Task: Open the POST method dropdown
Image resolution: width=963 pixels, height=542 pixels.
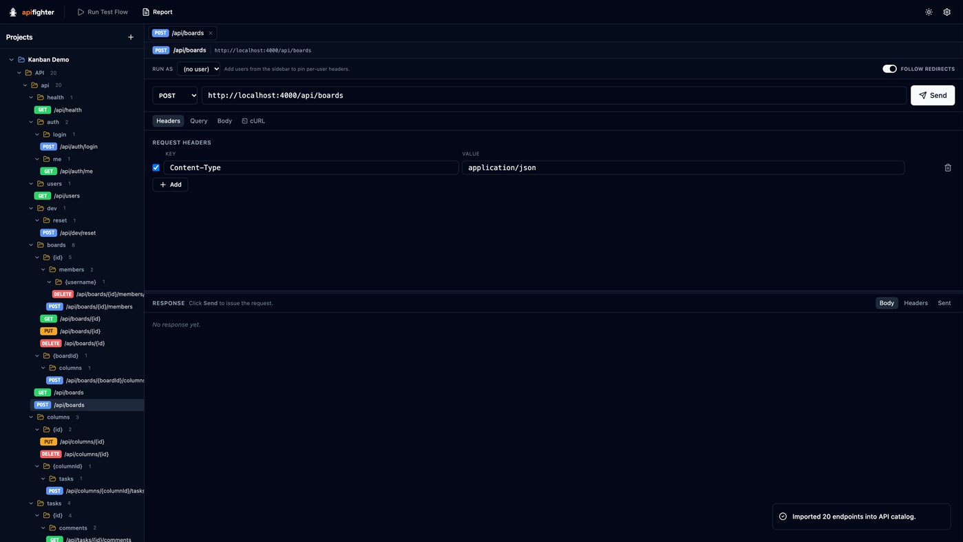Action: [x=176, y=96]
